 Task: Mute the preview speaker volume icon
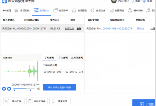click(x=39, y=89)
